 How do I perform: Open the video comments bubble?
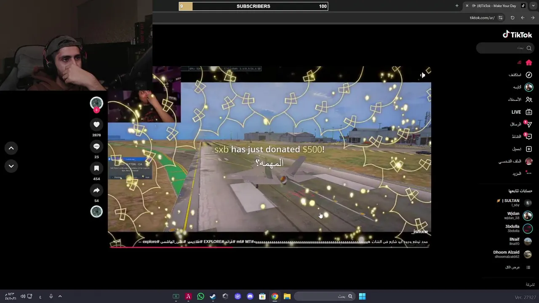coord(96,146)
